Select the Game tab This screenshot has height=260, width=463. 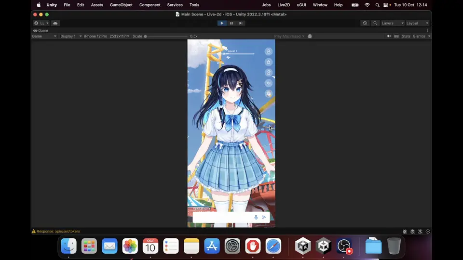tap(41, 30)
